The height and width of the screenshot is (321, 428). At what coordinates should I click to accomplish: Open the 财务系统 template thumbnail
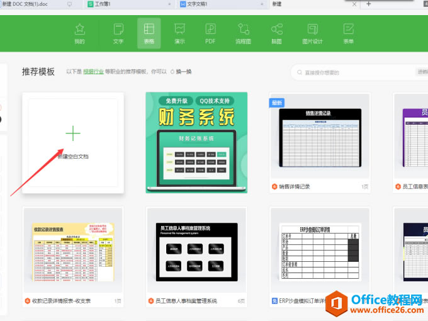[196, 142]
